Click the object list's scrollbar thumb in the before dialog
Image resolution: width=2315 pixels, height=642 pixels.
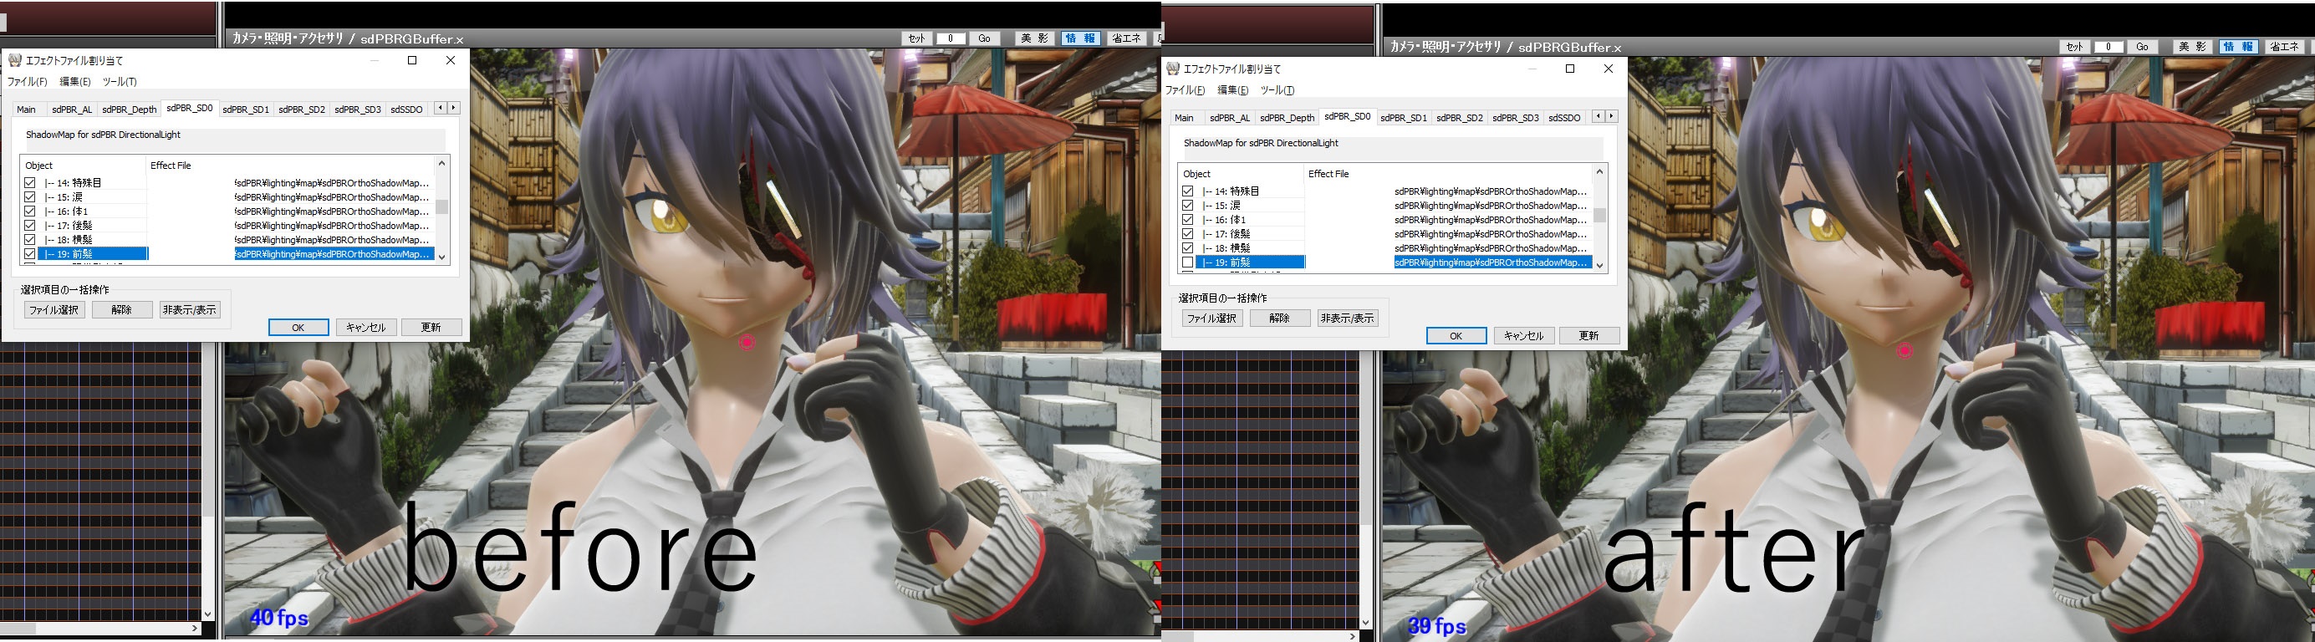441,206
